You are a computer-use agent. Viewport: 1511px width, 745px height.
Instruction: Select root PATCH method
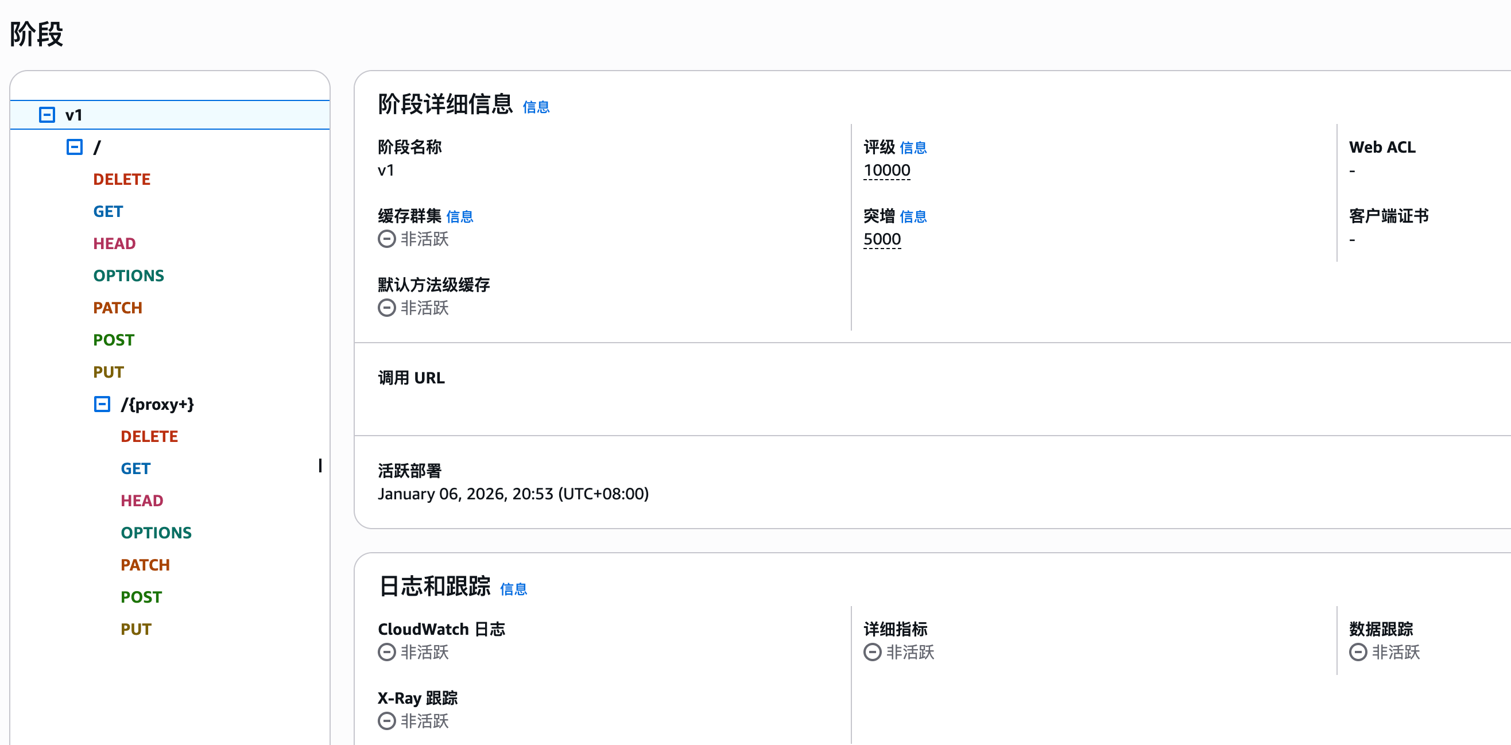[x=117, y=308]
